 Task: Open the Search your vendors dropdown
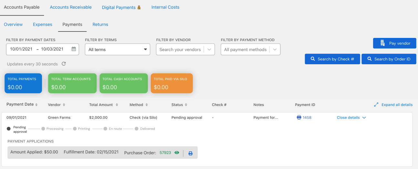pyautogui.click(x=185, y=49)
